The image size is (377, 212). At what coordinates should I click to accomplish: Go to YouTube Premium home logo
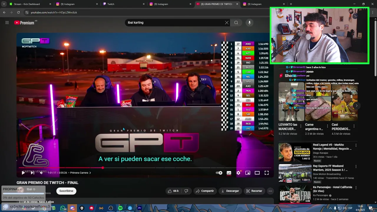tap(24, 23)
